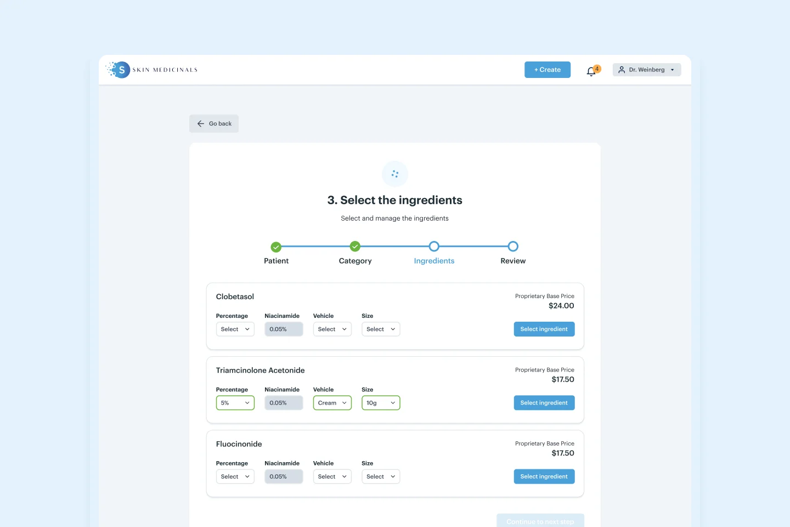790x527 pixels.
Task: Select ingredient for Fluocinonide
Action: [x=544, y=476]
